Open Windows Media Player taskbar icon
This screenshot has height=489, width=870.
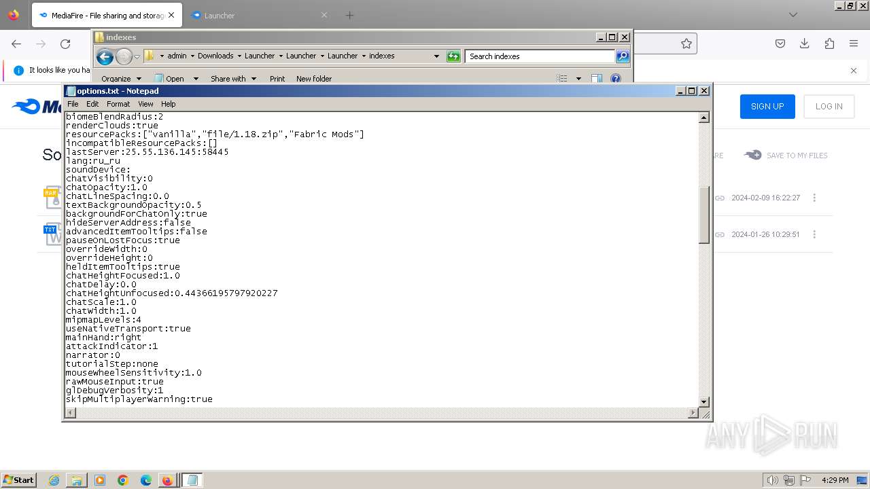(100, 480)
